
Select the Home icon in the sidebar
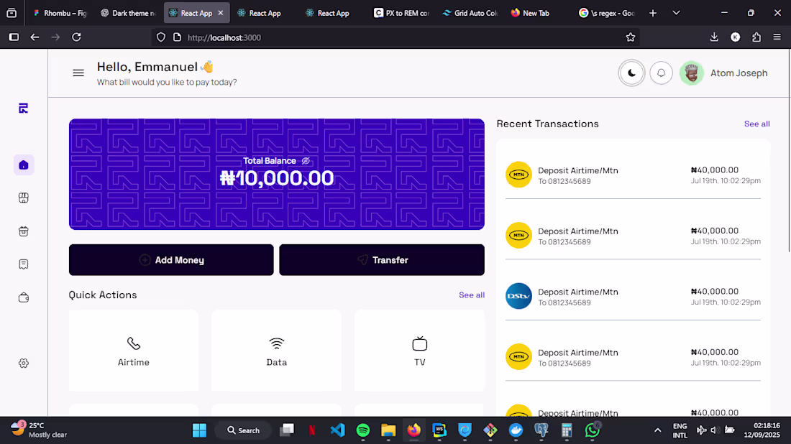click(24, 165)
